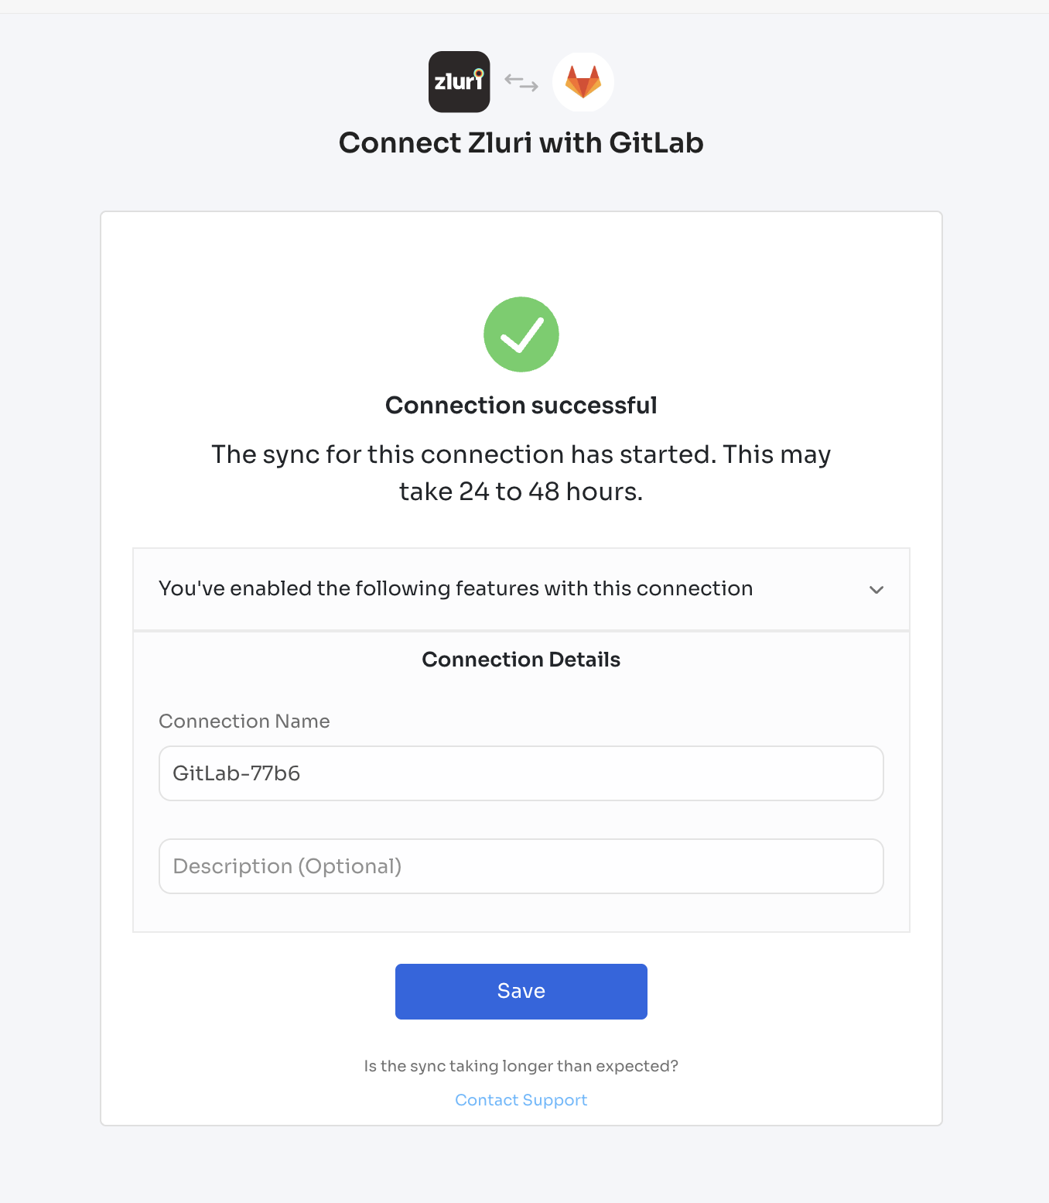1049x1203 pixels.
Task: Click the Zluri logo icon
Action: [460, 82]
